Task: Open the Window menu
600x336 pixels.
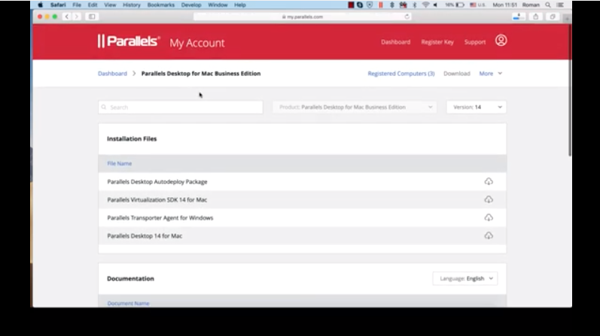Action: pos(218,5)
